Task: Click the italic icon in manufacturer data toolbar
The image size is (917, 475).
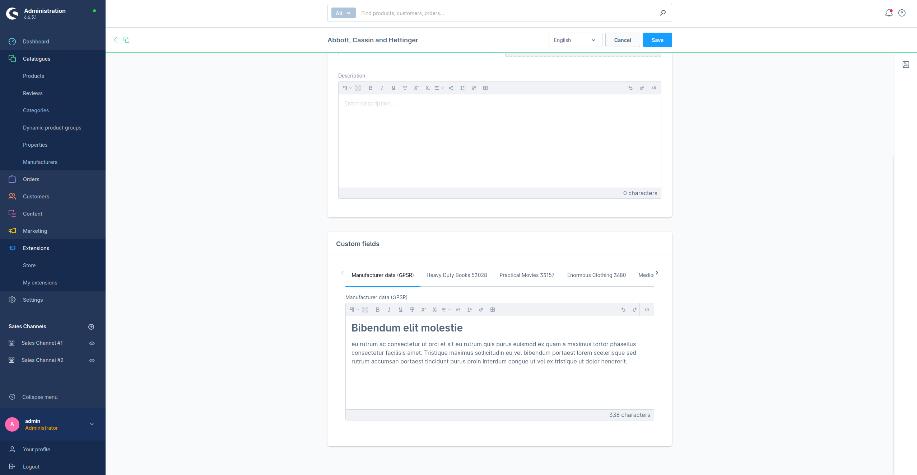Action: [x=388, y=310]
